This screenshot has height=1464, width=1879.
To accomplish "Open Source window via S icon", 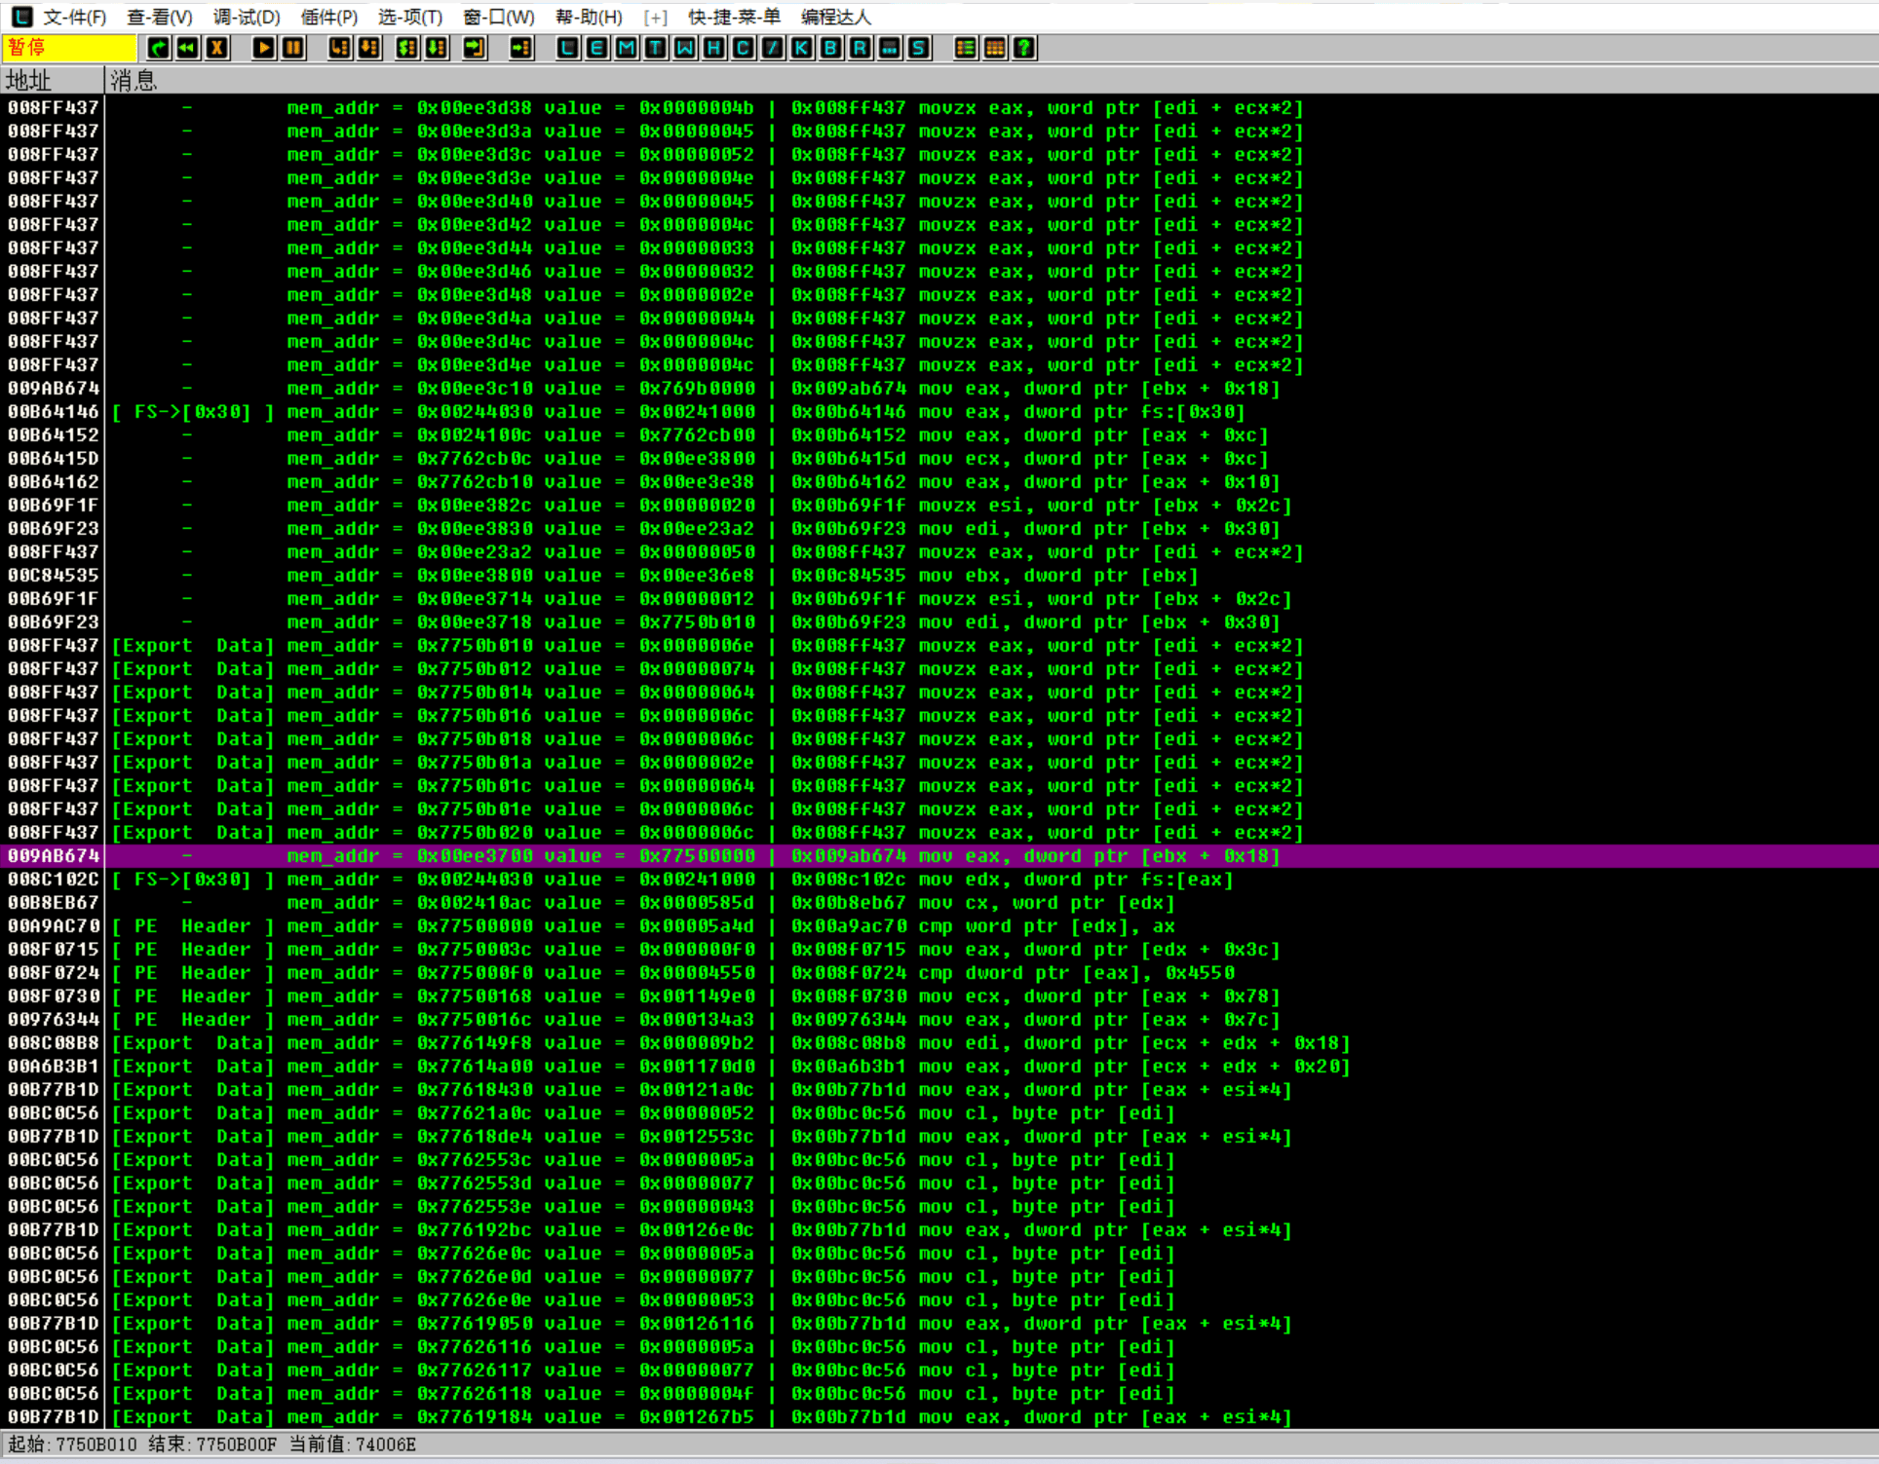I will pyautogui.click(x=919, y=48).
